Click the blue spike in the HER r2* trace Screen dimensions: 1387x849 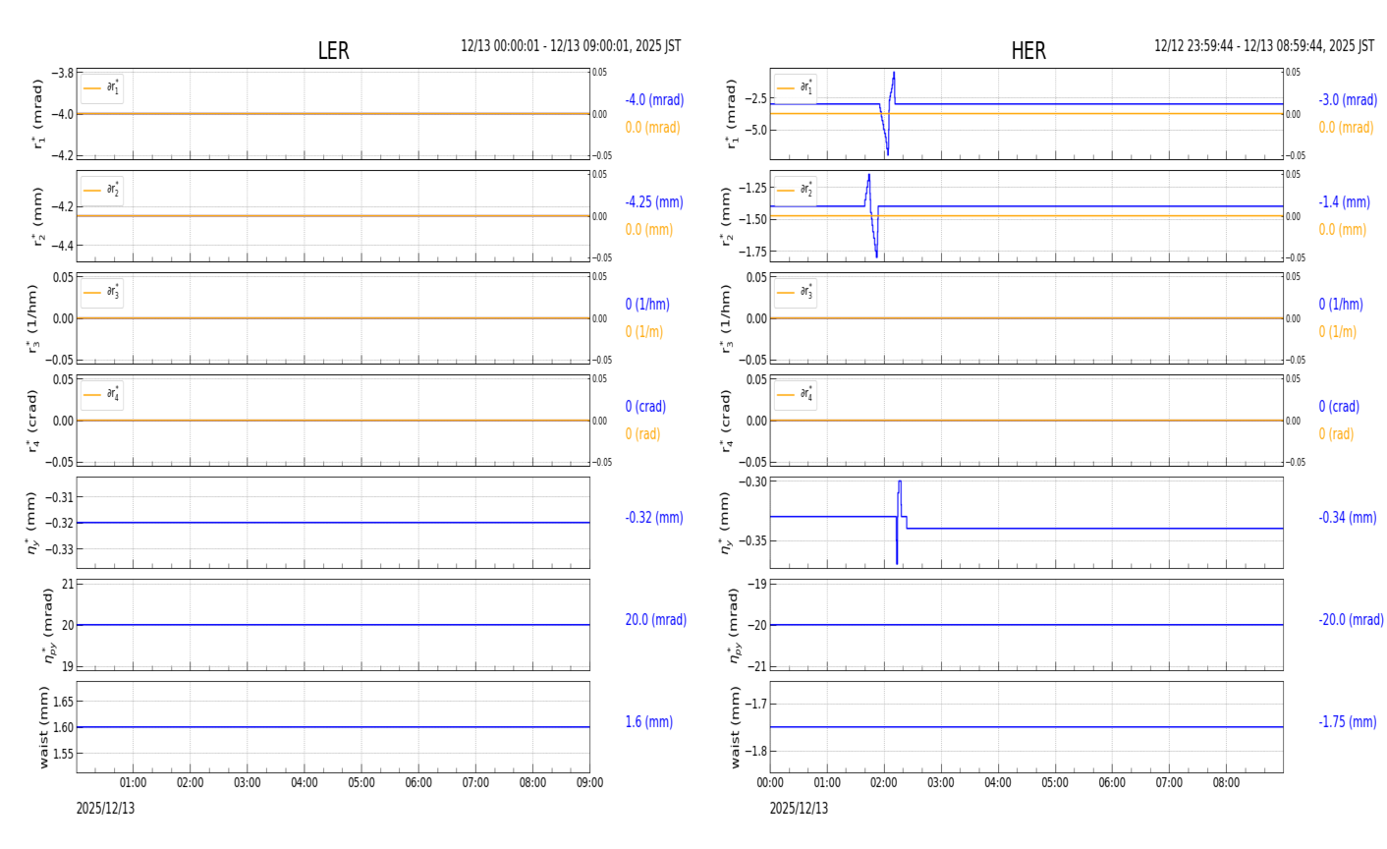(x=871, y=215)
